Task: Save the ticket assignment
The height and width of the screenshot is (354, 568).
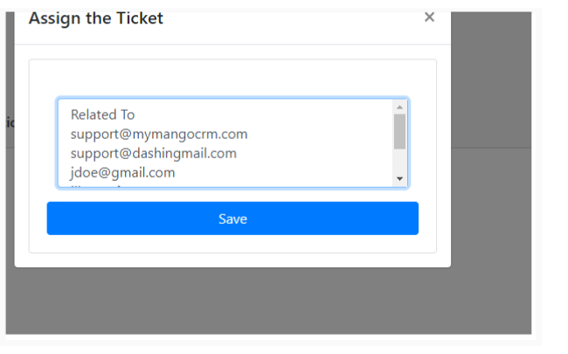Action: [232, 219]
